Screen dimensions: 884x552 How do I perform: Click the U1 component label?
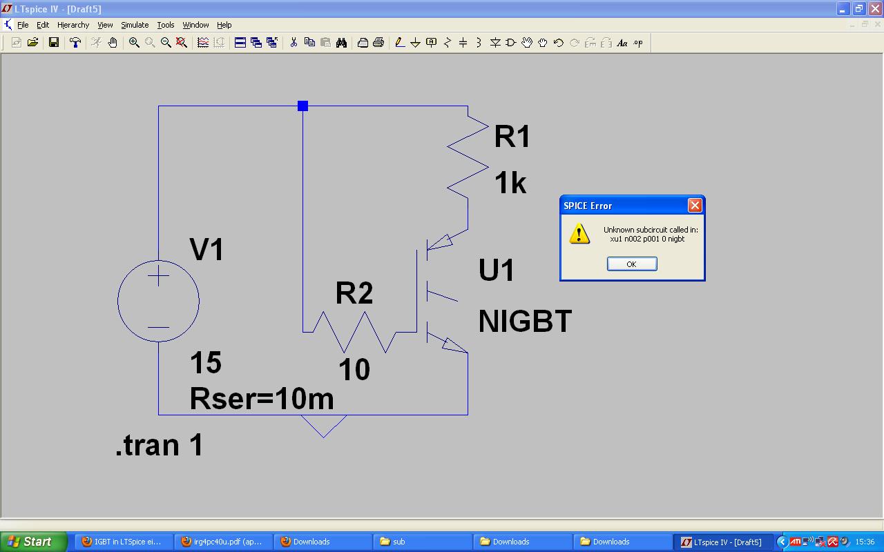coord(497,270)
